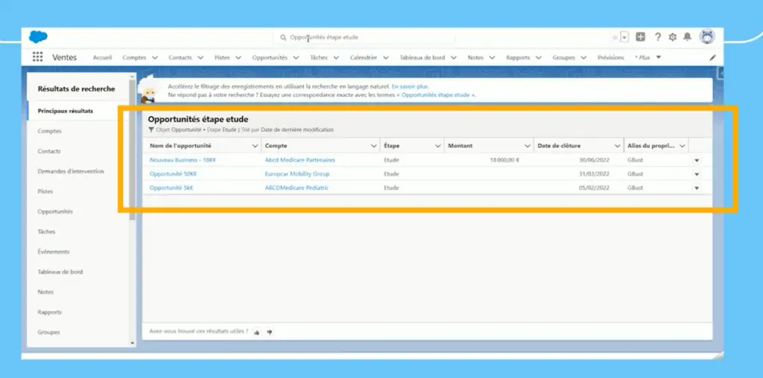Open the Groupes navigation tab
This screenshot has height=378, width=763.
pyautogui.click(x=563, y=57)
